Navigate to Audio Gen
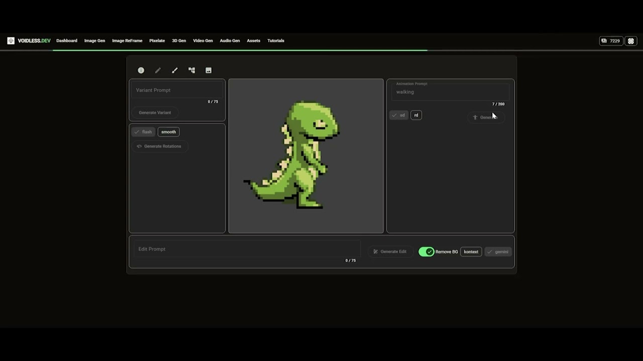 (230, 41)
